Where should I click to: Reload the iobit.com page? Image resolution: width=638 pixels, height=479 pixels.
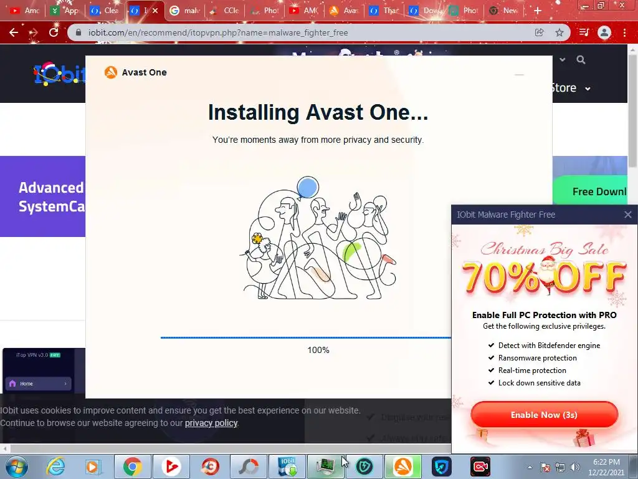(54, 32)
